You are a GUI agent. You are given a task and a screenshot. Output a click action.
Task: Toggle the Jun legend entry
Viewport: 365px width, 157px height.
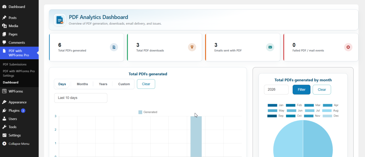tap(294, 111)
